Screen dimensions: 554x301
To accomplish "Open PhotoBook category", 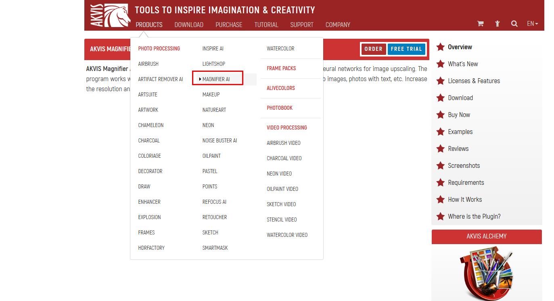I will (x=280, y=108).
